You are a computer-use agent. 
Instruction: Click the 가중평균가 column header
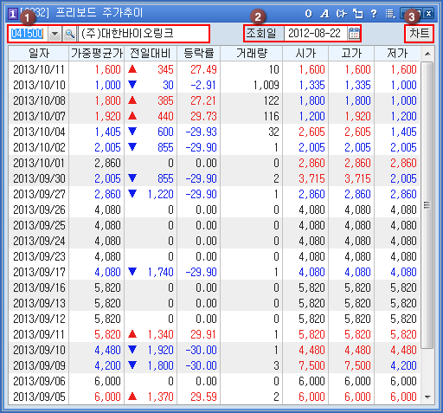point(97,54)
